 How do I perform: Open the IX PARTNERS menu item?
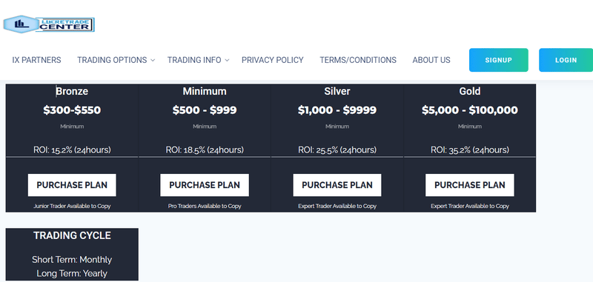36,60
